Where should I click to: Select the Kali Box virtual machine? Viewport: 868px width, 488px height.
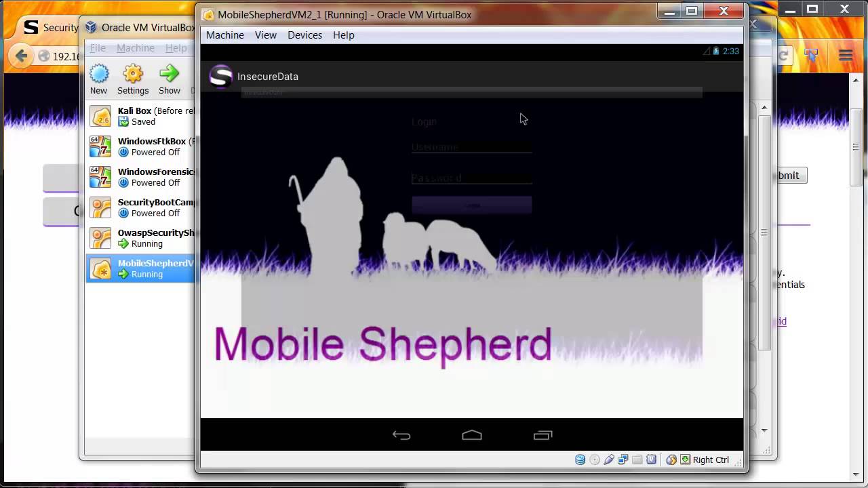[141, 116]
